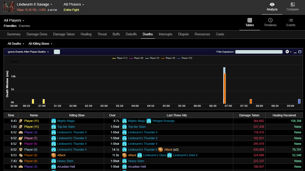
Task: Click the Filter Expression input field
Action: point(259,52)
